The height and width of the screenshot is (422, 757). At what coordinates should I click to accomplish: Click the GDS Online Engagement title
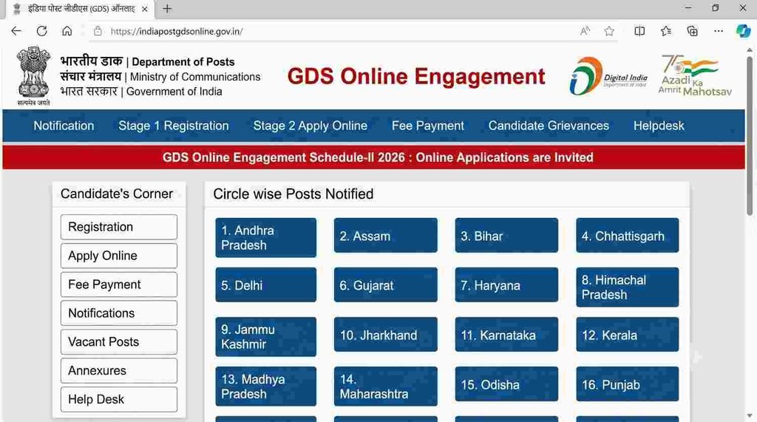(416, 76)
